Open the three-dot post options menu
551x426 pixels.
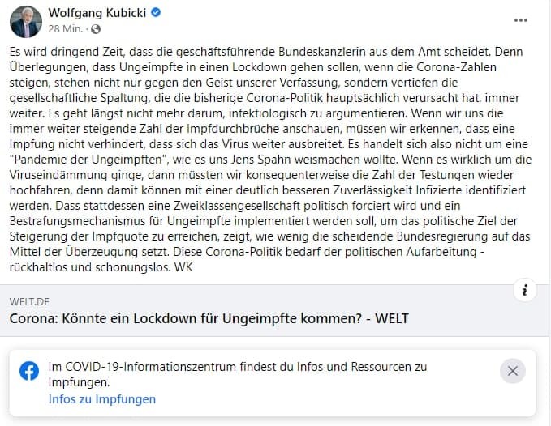520,20
